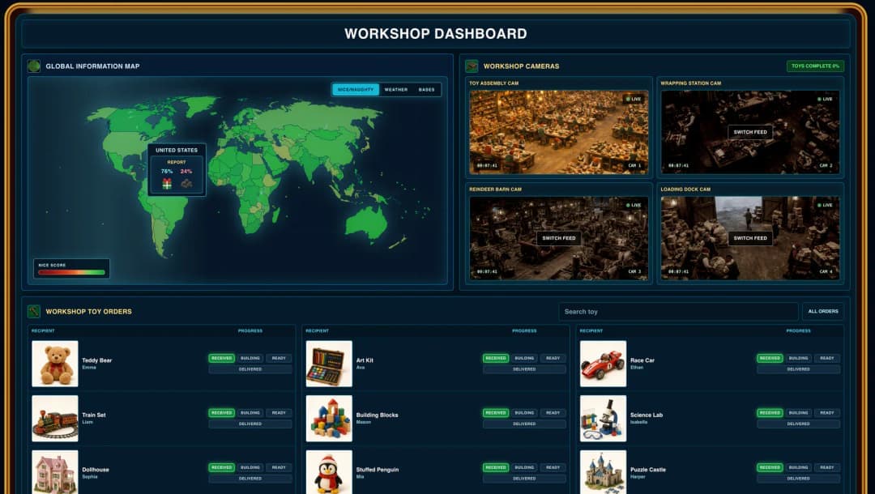
Task: Switch feed on the Loading Dock Cam
Action: click(x=750, y=238)
